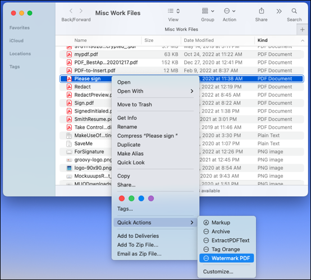Sort by Date Modified column header
This screenshot has width=311, height=280.
(x=199, y=40)
